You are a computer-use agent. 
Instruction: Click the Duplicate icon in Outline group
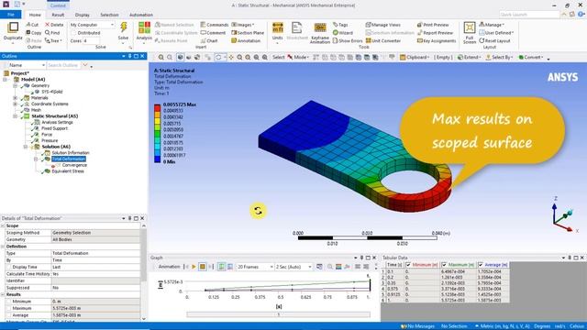pos(13,28)
